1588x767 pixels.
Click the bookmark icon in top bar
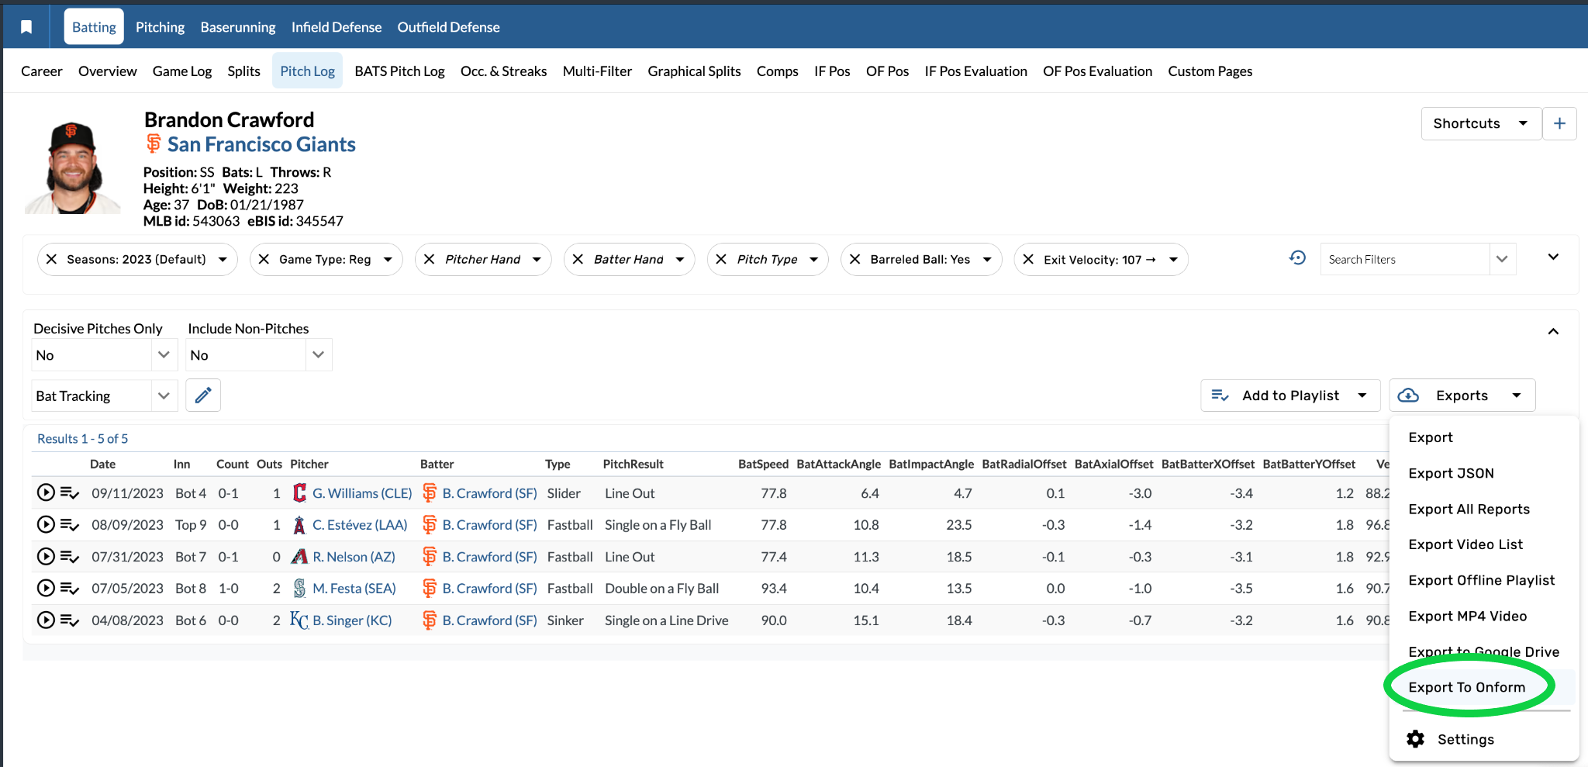pos(26,27)
